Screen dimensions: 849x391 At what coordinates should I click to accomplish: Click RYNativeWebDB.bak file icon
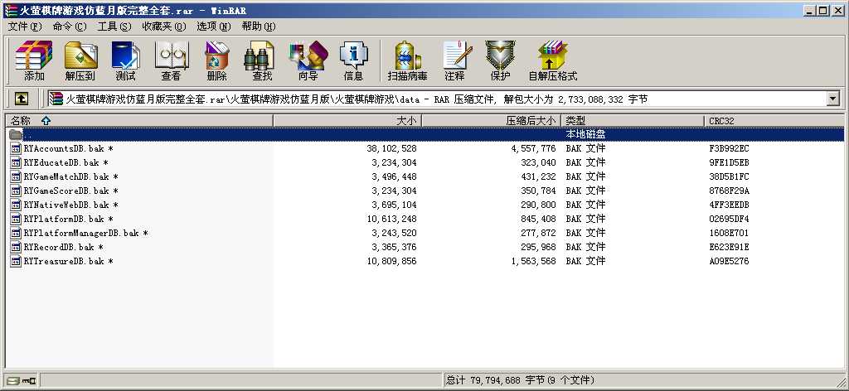16,205
